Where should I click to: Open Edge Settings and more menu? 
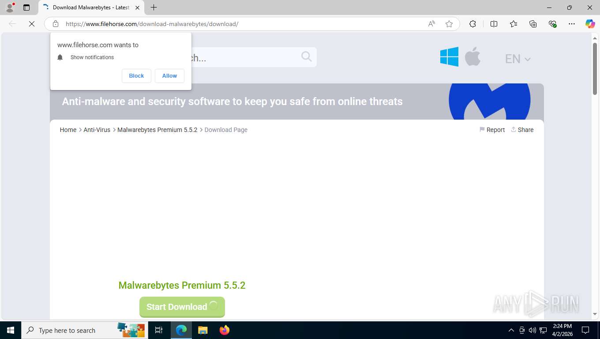tap(572, 24)
